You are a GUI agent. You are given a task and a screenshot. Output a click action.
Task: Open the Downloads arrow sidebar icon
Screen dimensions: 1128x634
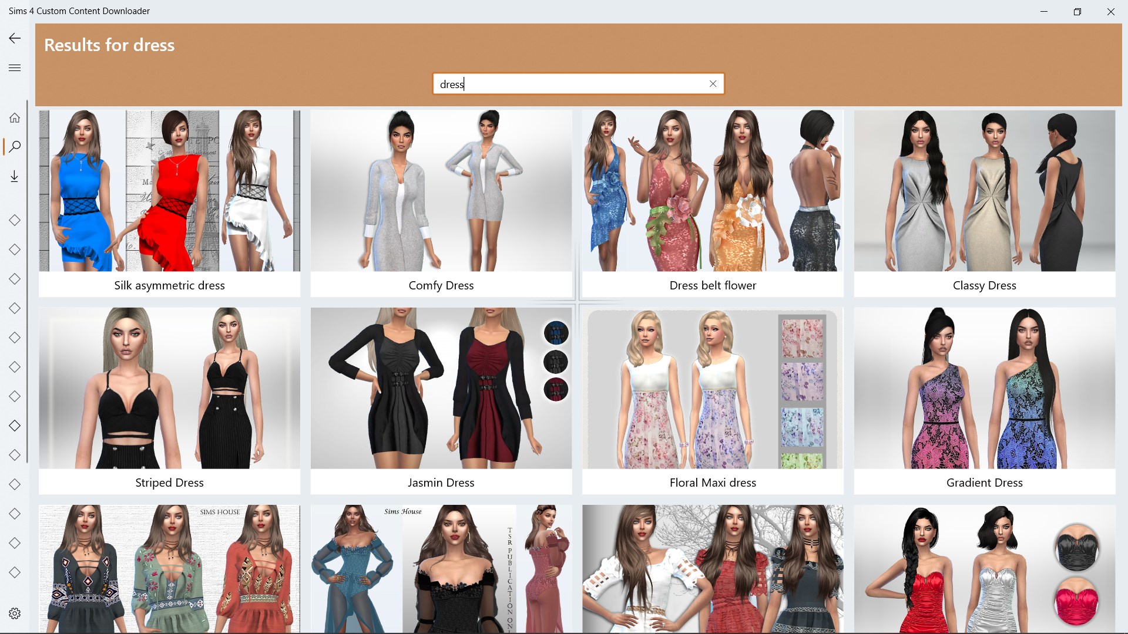pyautogui.click(x=15, y=176)
